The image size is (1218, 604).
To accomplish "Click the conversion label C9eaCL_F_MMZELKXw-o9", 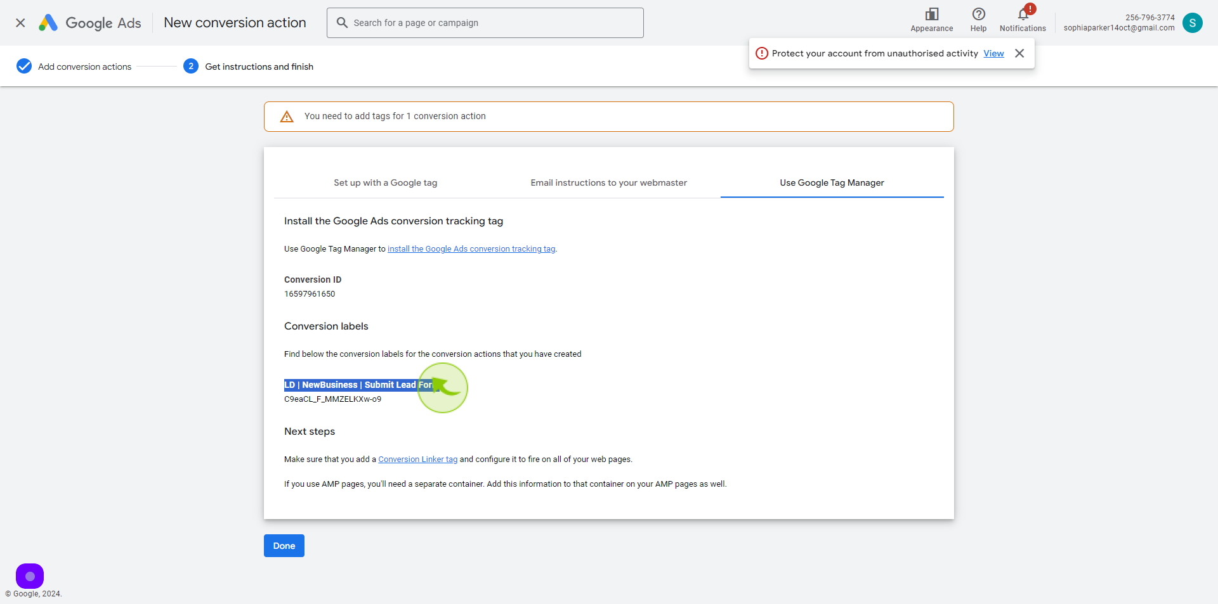I will tap(332, 399).
